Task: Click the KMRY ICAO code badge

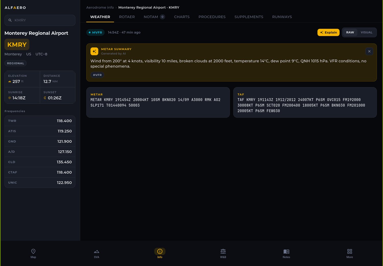Action: click(x=17, y=45)
